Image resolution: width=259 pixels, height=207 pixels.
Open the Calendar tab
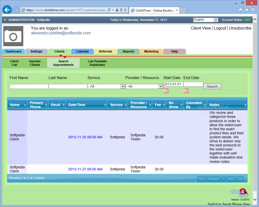pos(82,51)
